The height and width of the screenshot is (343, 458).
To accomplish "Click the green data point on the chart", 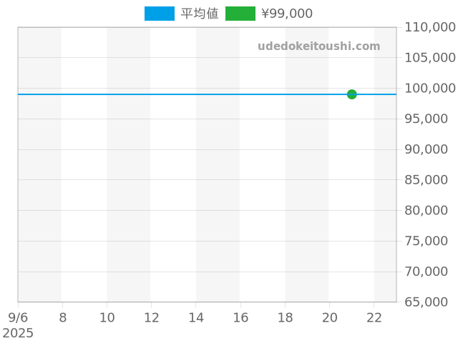I will (x=351, y=94).
